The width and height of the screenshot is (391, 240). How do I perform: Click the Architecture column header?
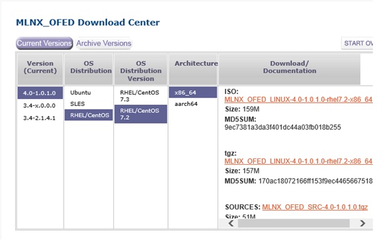click(x=193, y=69)
